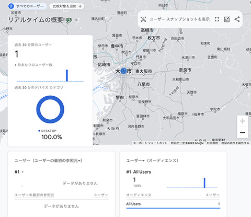Viewport: 251px width, 217px height.
Task: Click the audience sparkline blue bar
Action: 204,182
